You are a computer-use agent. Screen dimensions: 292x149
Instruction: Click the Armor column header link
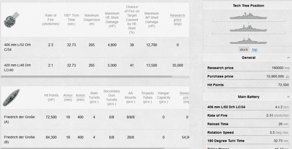point(67,95)
